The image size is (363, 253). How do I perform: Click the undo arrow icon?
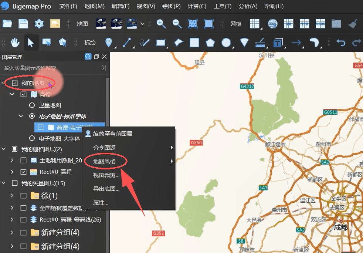(x=341, y=43)
